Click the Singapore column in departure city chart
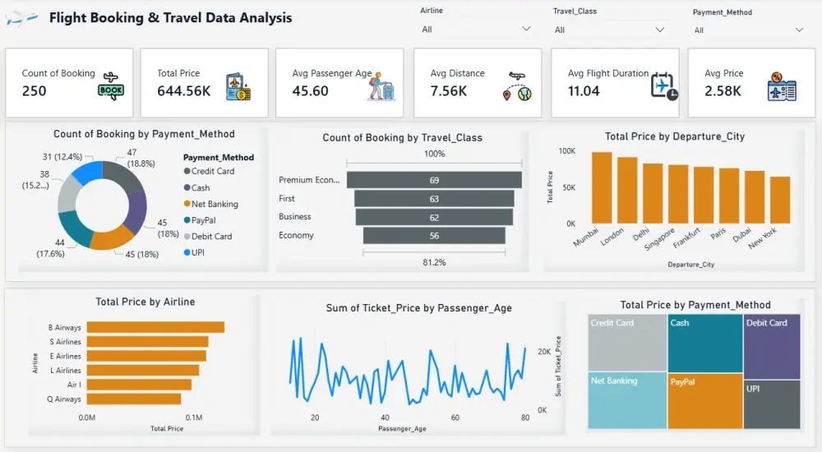This screenshot has width=822, height=452. point(678,195)
